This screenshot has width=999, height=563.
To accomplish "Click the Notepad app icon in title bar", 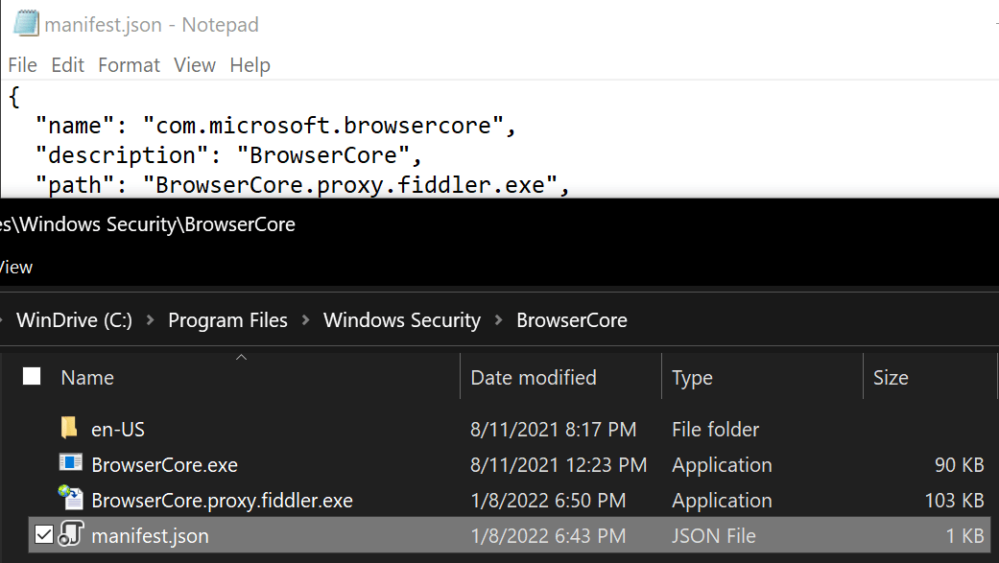I will click(26, 24).
